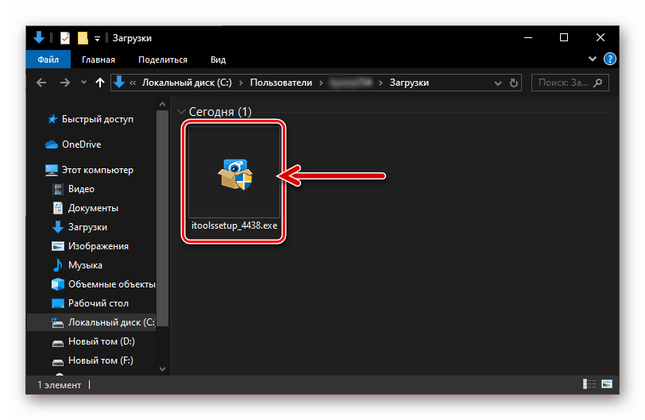The image size is (645, 420).
Task: Go forward with the right arrow
Action: pos(64,83)
